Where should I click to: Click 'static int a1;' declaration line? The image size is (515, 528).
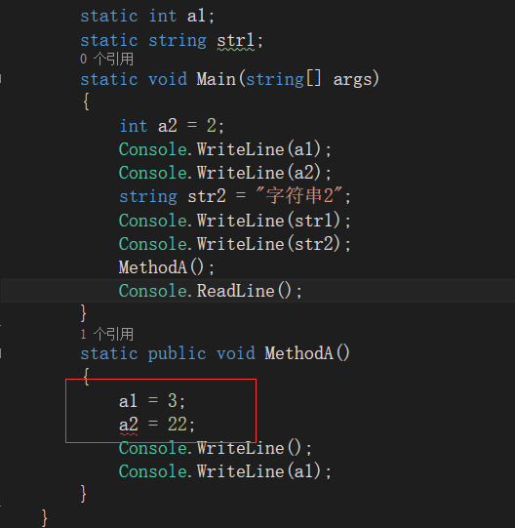(147, 16)
